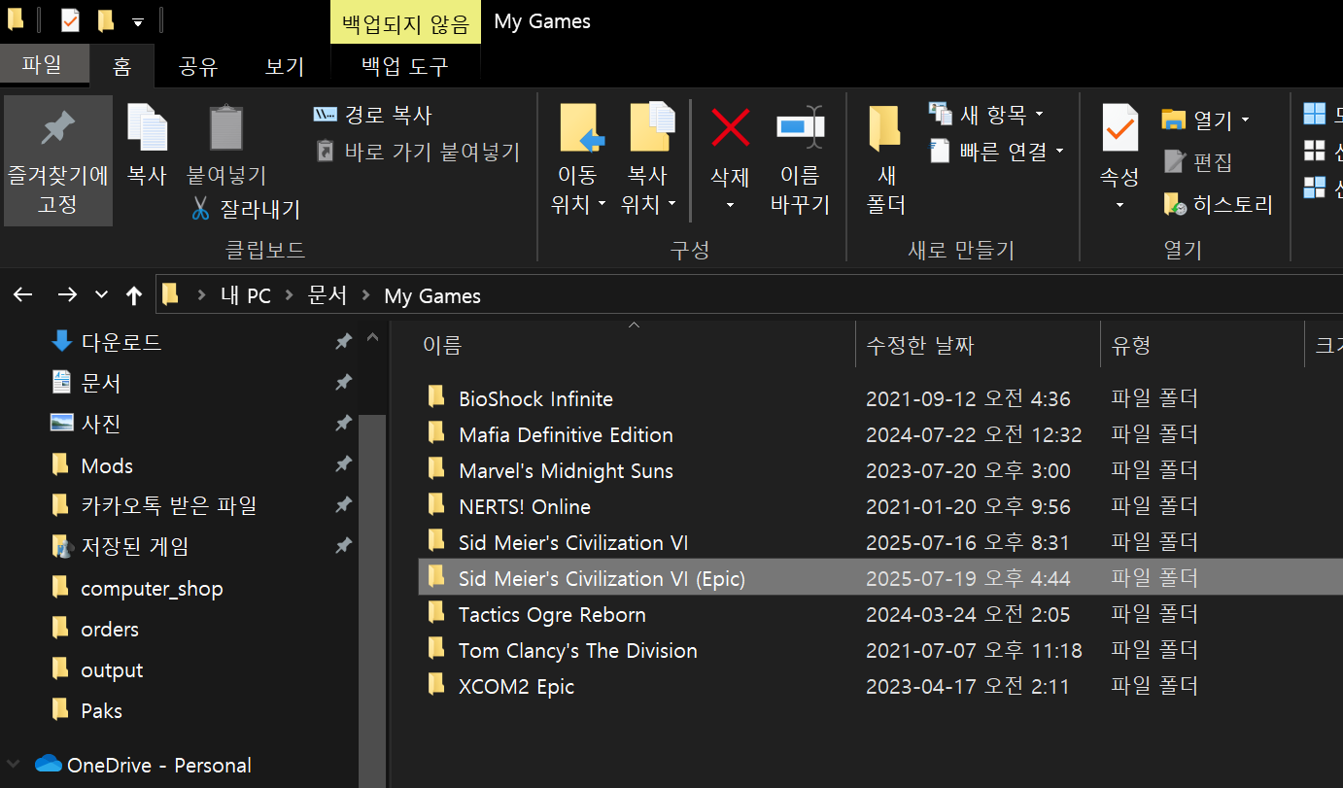The image size is (1343, 788).
Task: Go up one folder level
Action: pos(134,295)
